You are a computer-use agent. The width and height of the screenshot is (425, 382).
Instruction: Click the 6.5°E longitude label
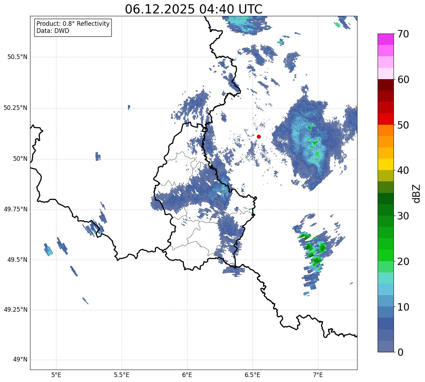(x=252, y=375)
